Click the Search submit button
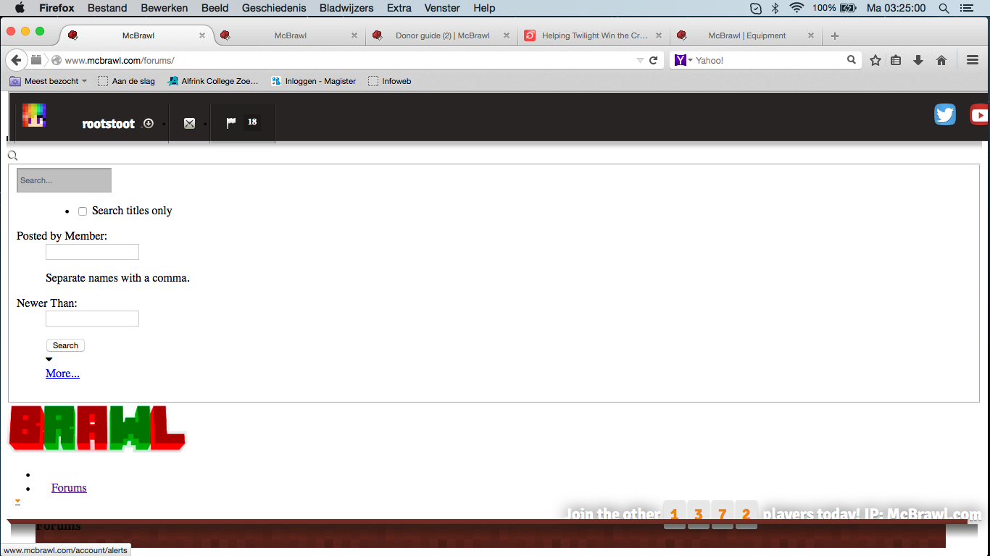The width and height of the screenshot is (990, 556). (x=65, y=345)
